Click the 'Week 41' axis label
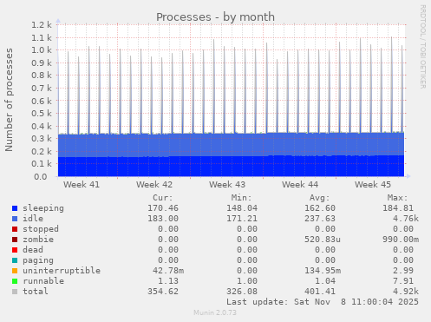The width and height of the screenshot is (431, 322). pos(82,185)
